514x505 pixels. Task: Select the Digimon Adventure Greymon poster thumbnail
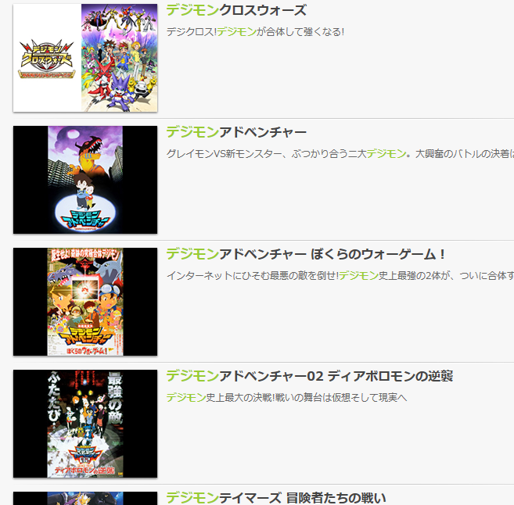pyautogui.click(x=85, y=180)
